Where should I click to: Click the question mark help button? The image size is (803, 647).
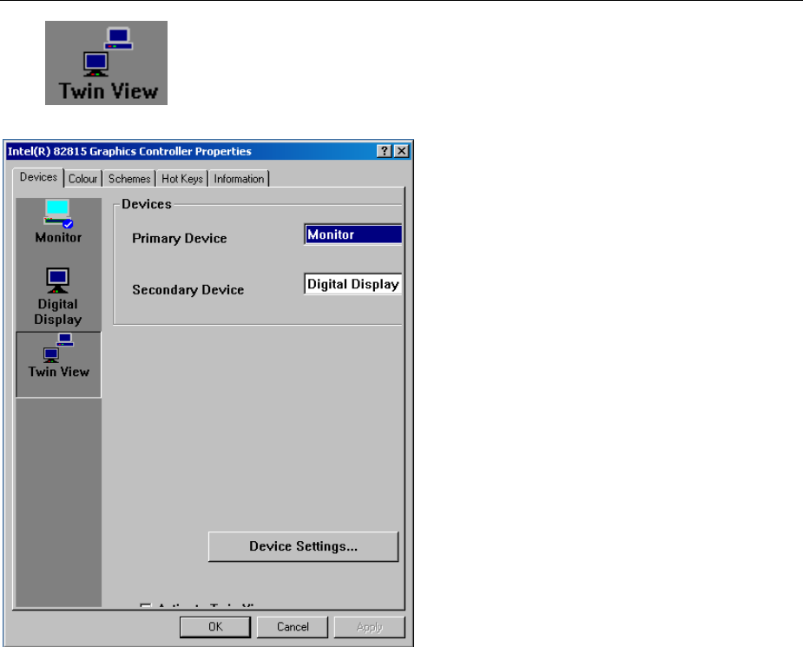[384, 151]
